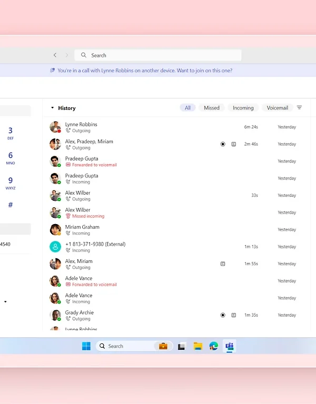Click Miriam Graham avatar

(55, 229)
